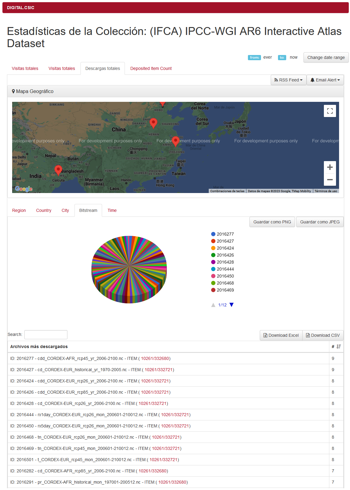Viewport: 350px width, 490px height.
Task: Focus the Search input field
Action: 46,335
